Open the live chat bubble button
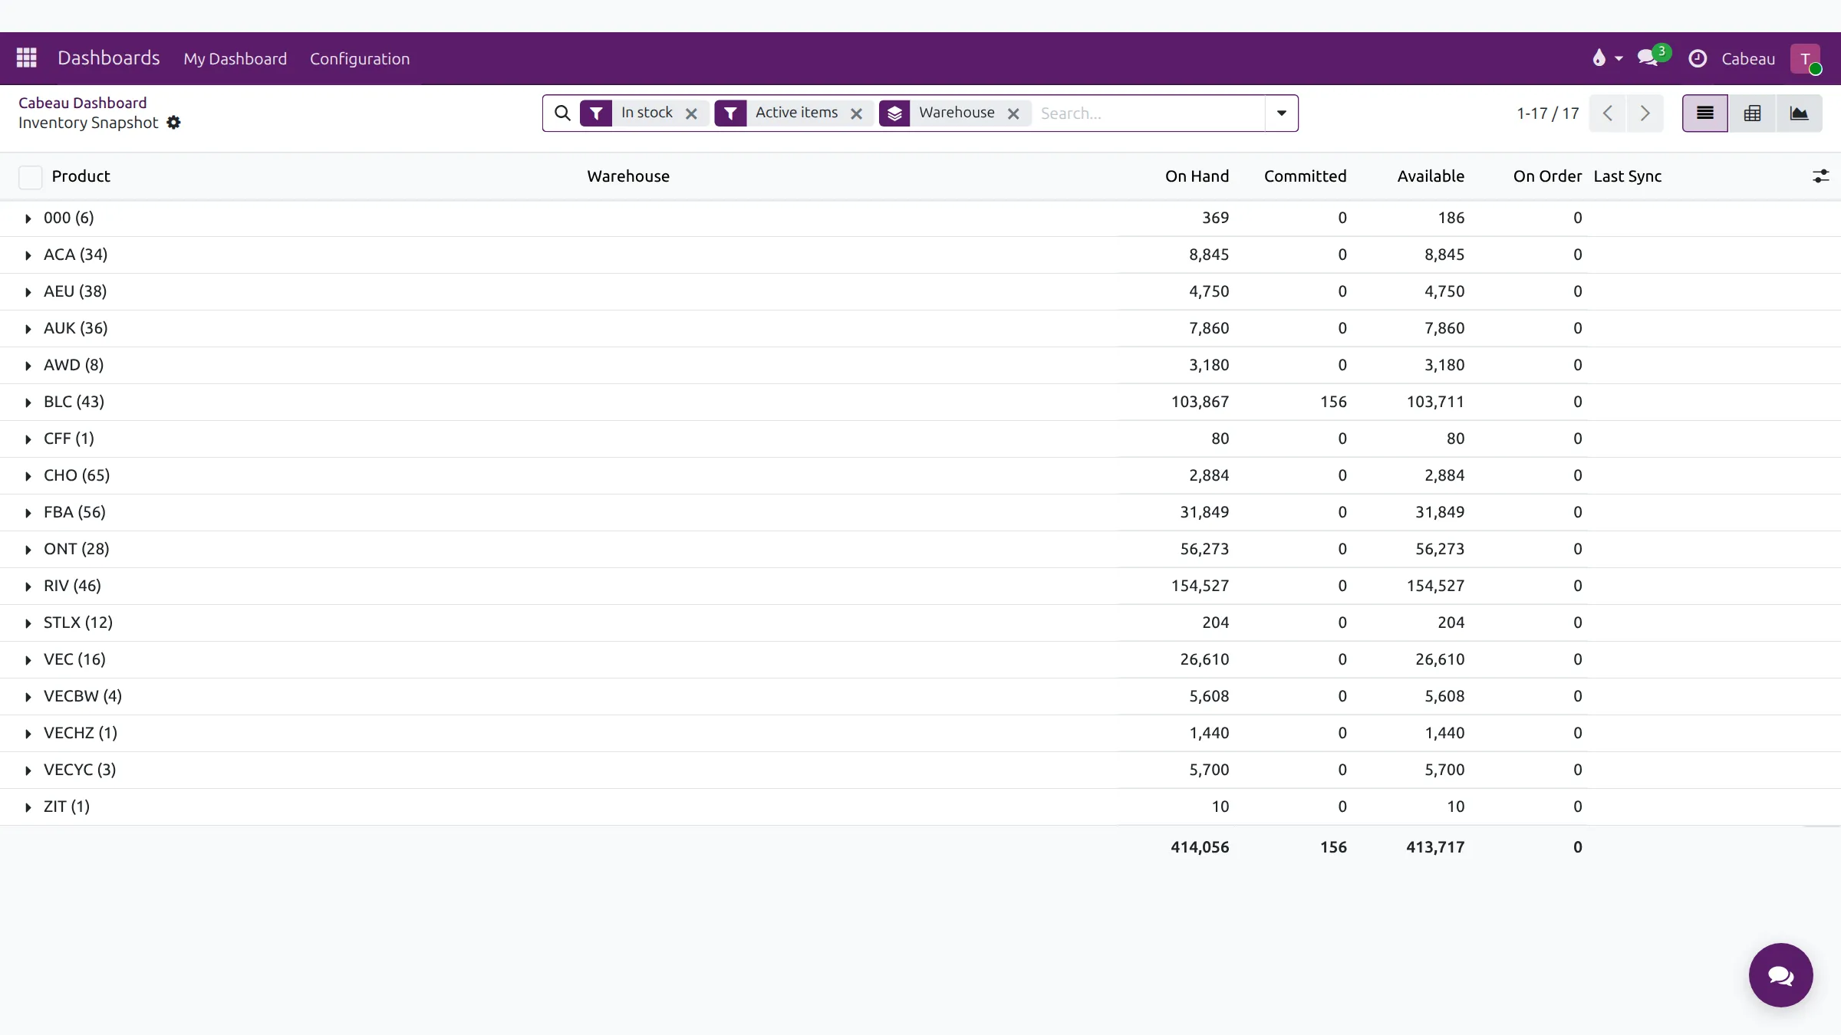1841x1035 pixels. 1780,975
